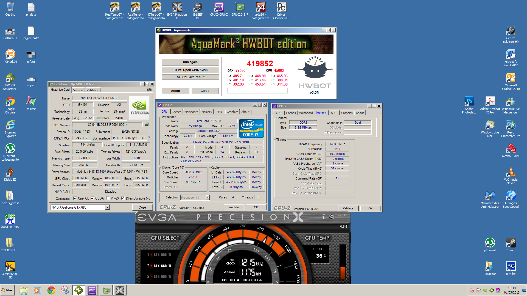Click BOOST CLOCK toggle in Precision
The image size is (527, 296).
pos(252,280)
